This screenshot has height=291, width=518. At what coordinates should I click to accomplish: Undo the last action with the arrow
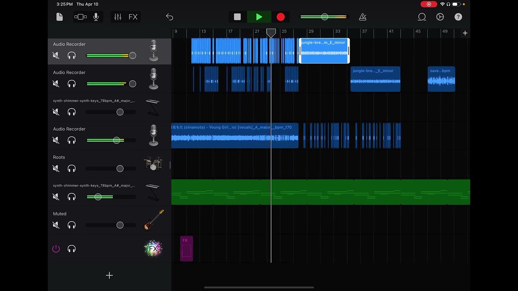(170, 17)
